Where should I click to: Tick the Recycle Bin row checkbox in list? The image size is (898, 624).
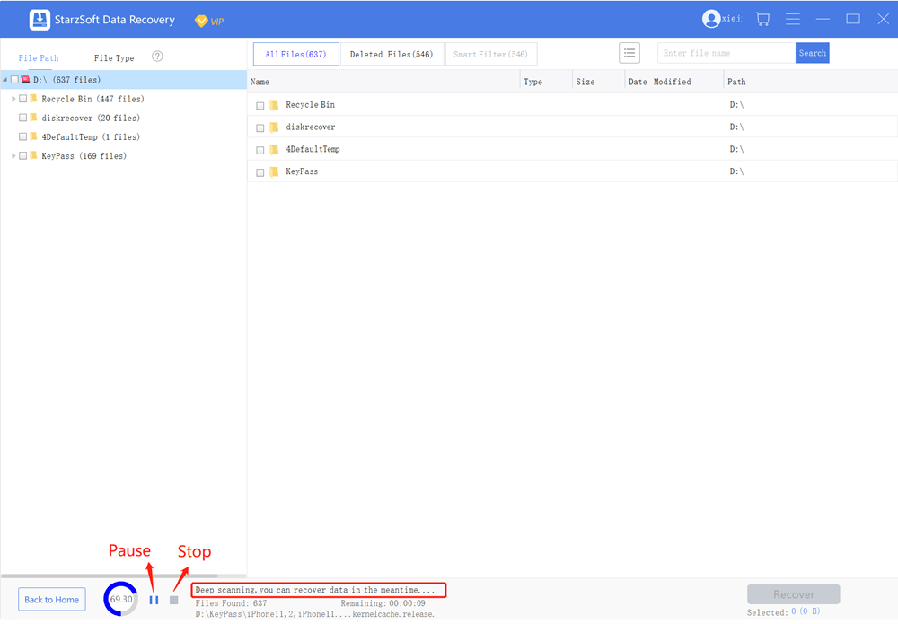pyautogui.click(x=260, y=105)
